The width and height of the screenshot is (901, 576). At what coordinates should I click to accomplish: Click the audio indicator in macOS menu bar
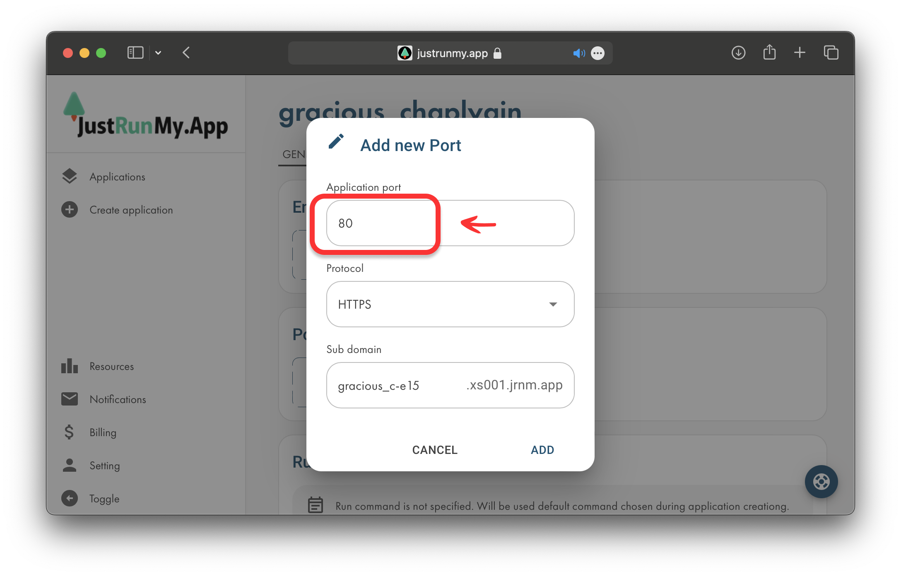pyautogui.click(x=577, y=53)
